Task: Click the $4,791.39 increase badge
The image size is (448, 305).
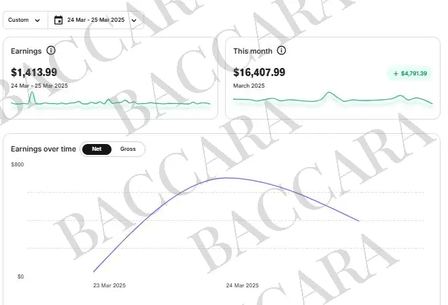Action: click(410, 73)
